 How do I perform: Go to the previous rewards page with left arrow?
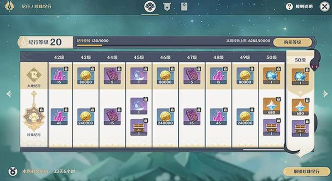[x=9, y=94]
